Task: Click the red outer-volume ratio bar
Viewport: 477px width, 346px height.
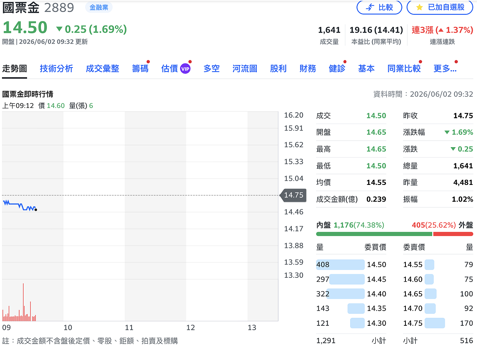Action: click(x=453, y=234)
